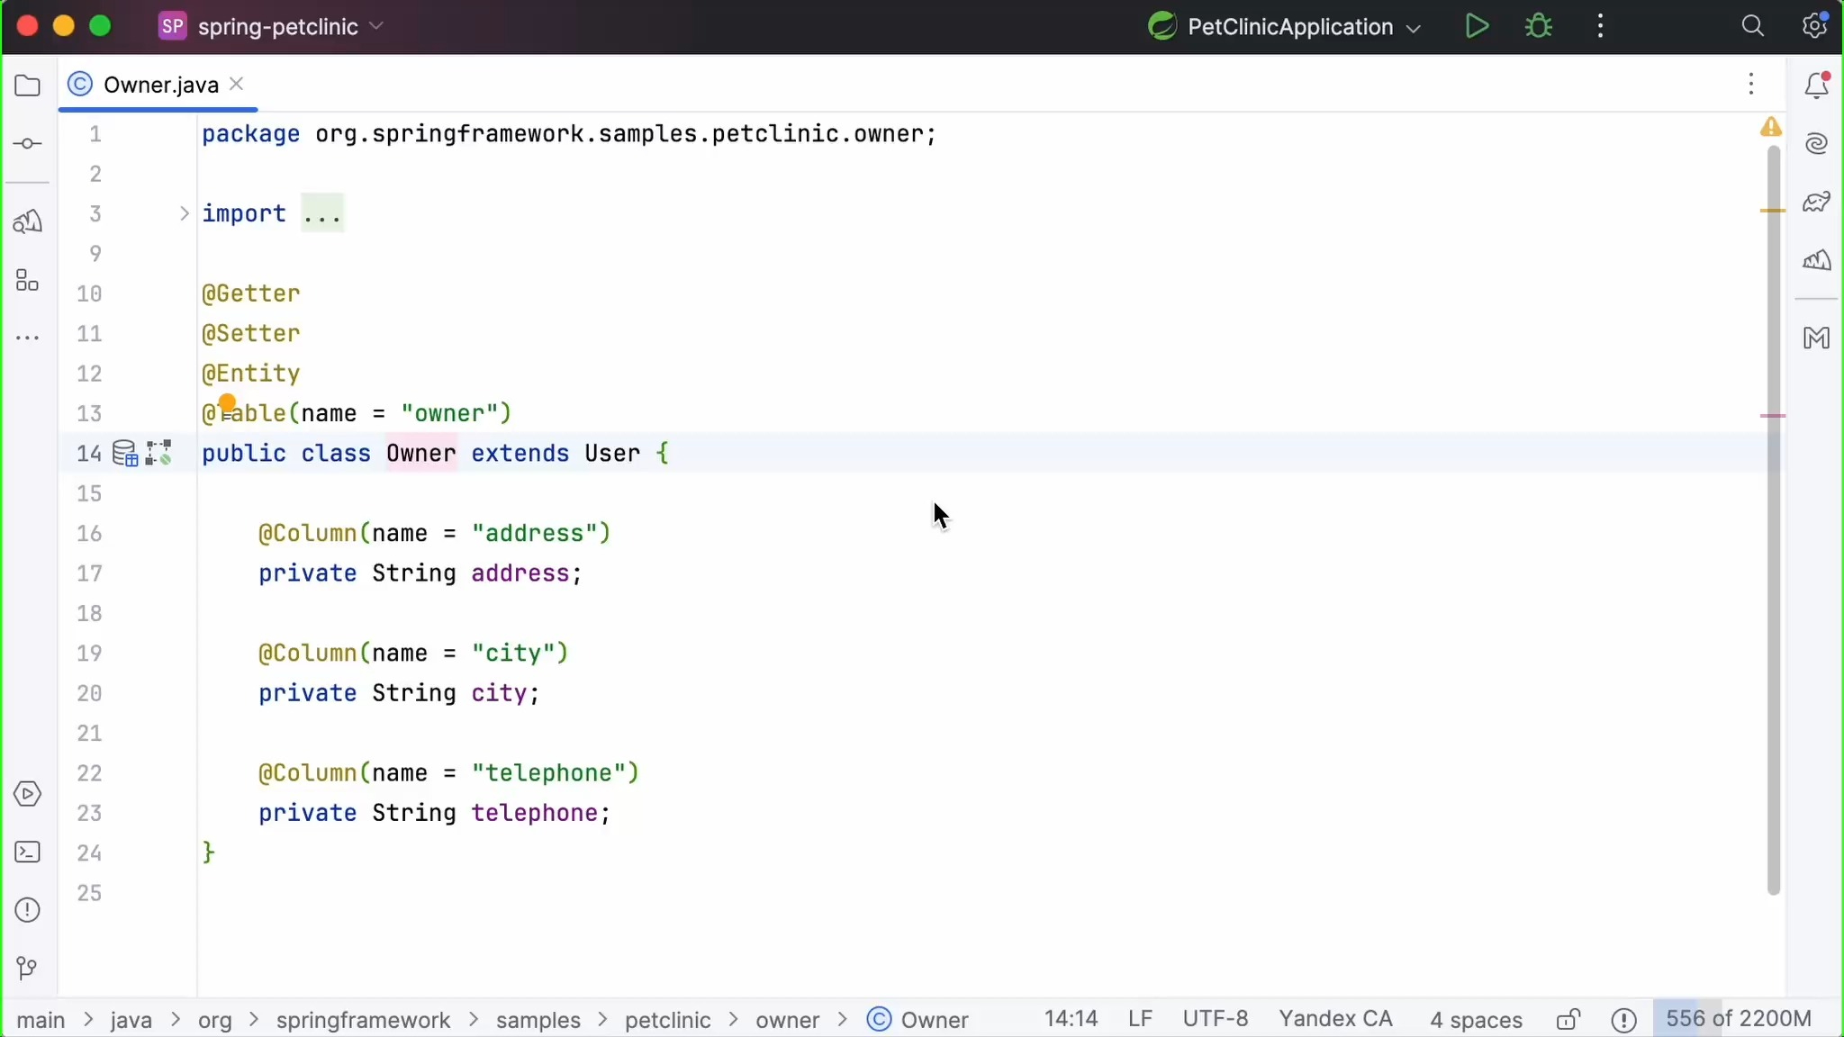
Task: Click the java breadcrumb
Action: [x=131, y=1020]
